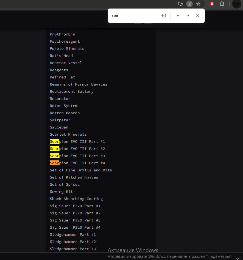
Task: Click the install app icon in address bar
Action: (x=181, y=4)
